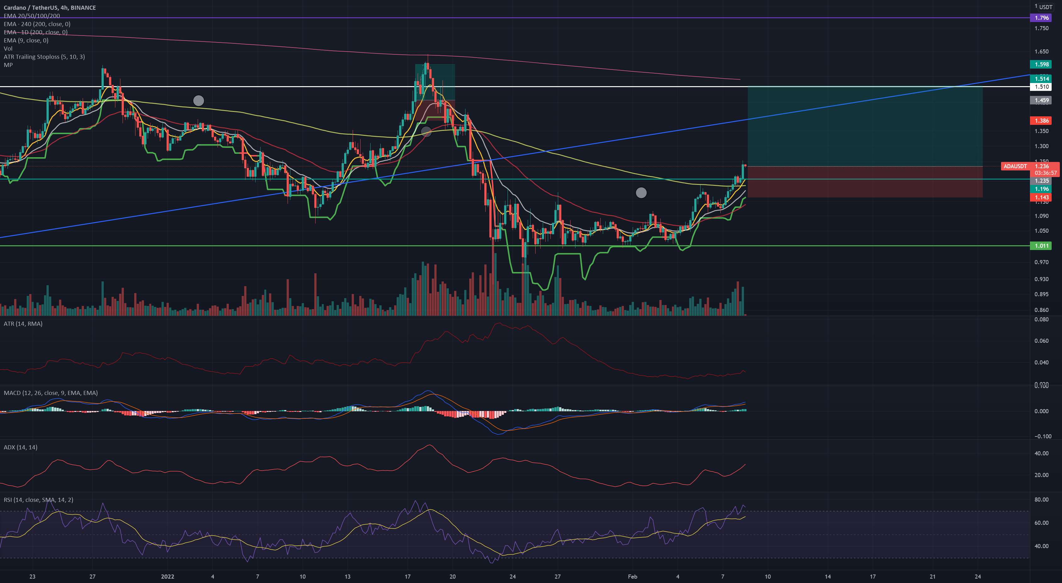Click the 13 date label on time axis
Screen dimensions: 1062x583
click(x=348, y=577)
